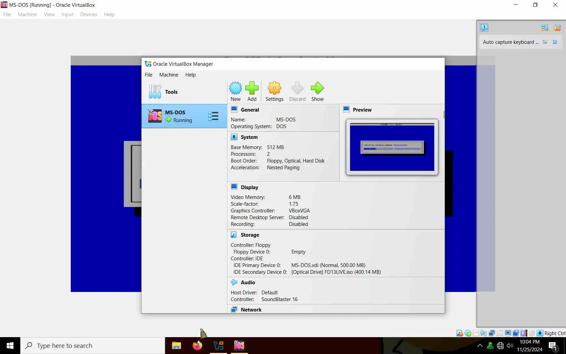
Task: Select the MS-DOS Running machine entry
Action: [x=184, y=116]
